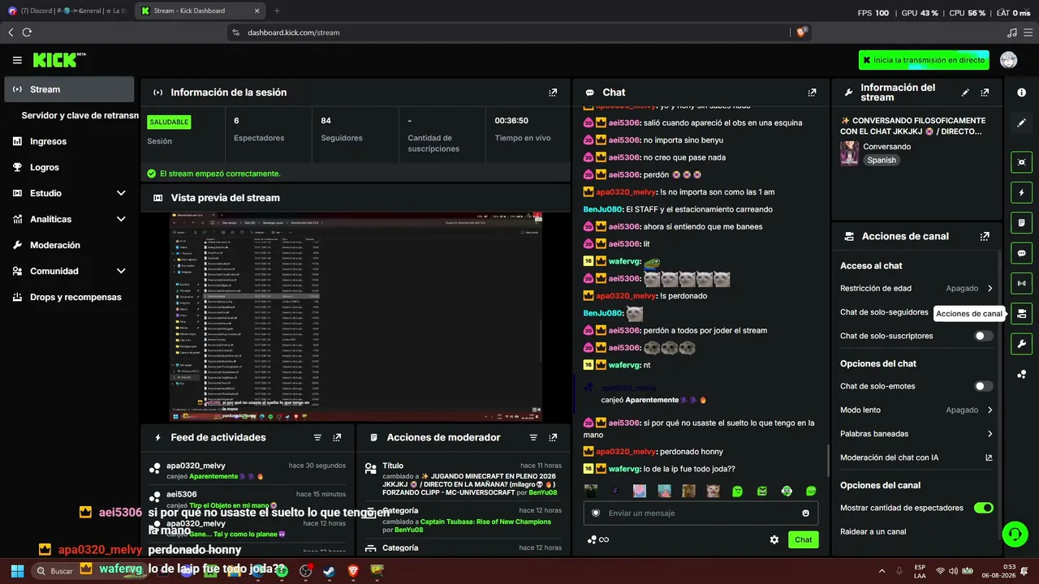Expand the Estudio sidebar section
This screenshot has height=584, width=1039.
pyautogui.click(x=68, y=193)
